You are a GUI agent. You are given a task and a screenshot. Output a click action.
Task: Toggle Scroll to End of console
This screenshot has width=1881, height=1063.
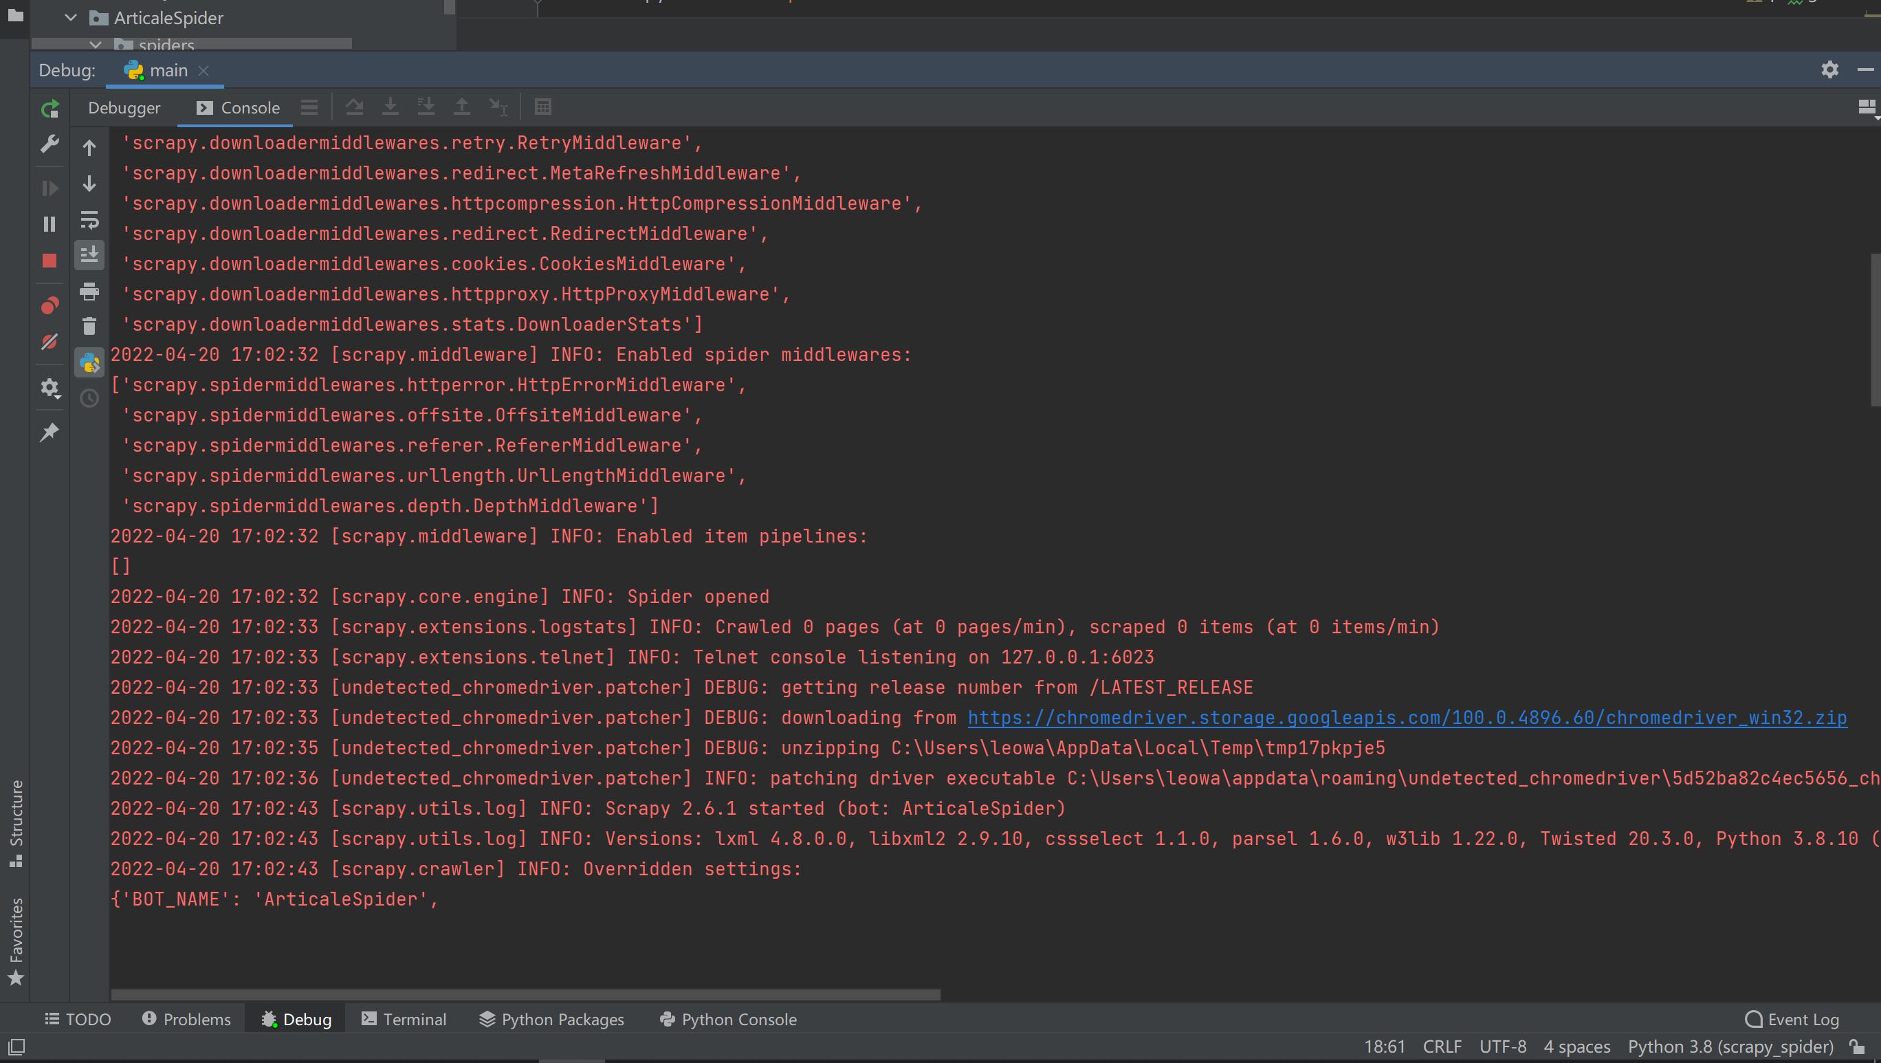[89, 255]
